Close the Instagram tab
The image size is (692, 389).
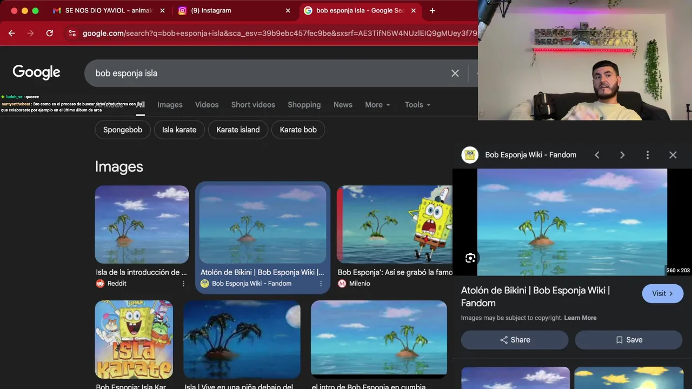click(x=288, y=10)
